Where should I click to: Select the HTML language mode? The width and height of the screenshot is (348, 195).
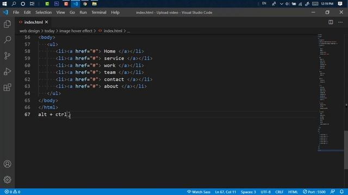pos(293,192)
